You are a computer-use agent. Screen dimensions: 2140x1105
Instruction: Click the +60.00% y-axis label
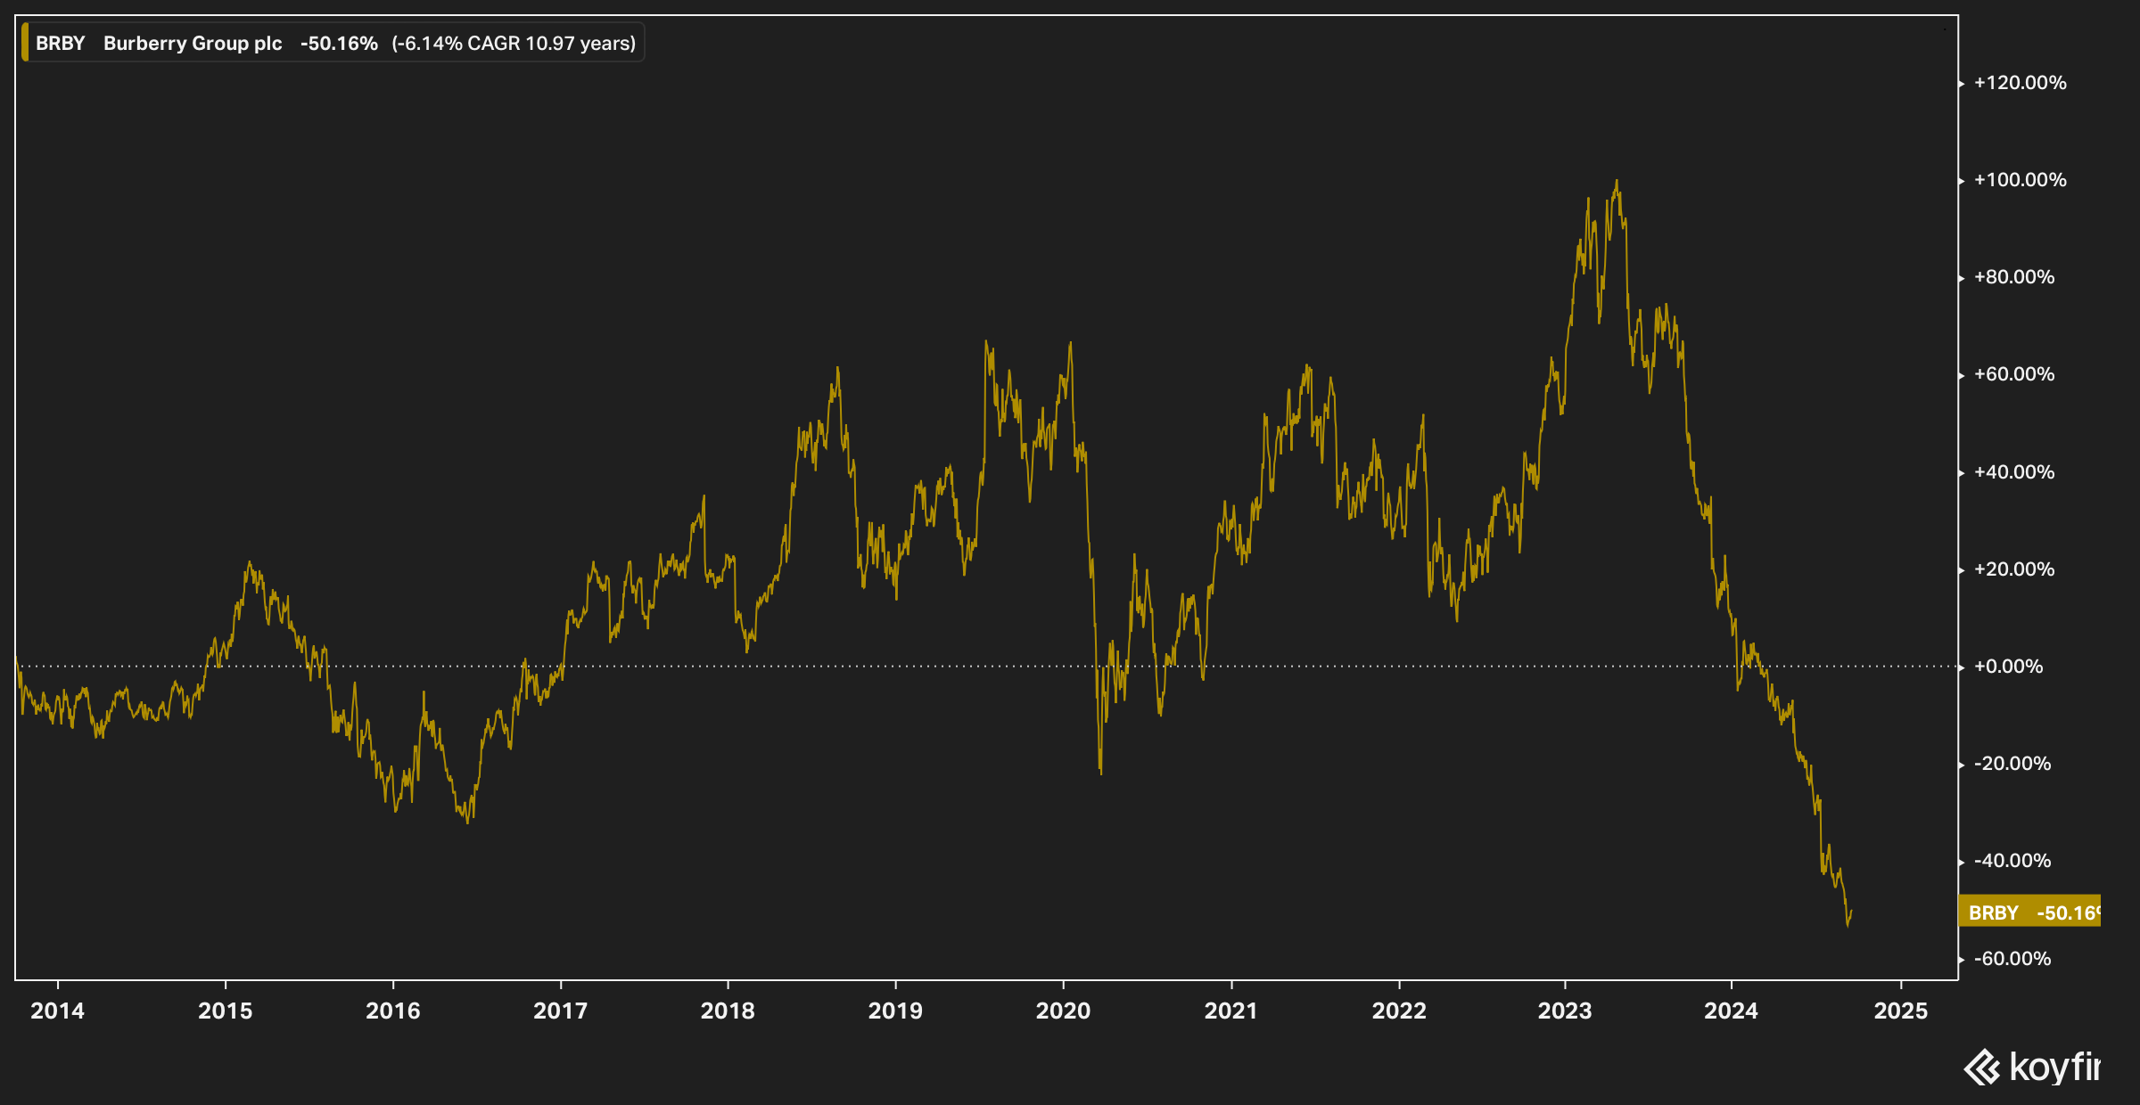(x=2014, y=374)
